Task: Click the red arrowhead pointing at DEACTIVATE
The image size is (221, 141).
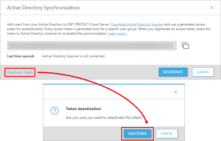Action: click(146, 122)
